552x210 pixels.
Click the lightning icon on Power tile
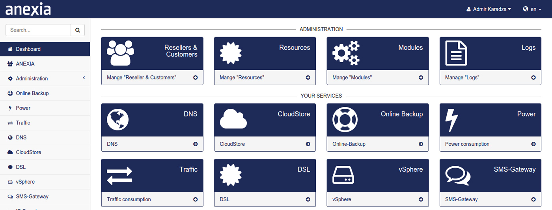[451, 120]
